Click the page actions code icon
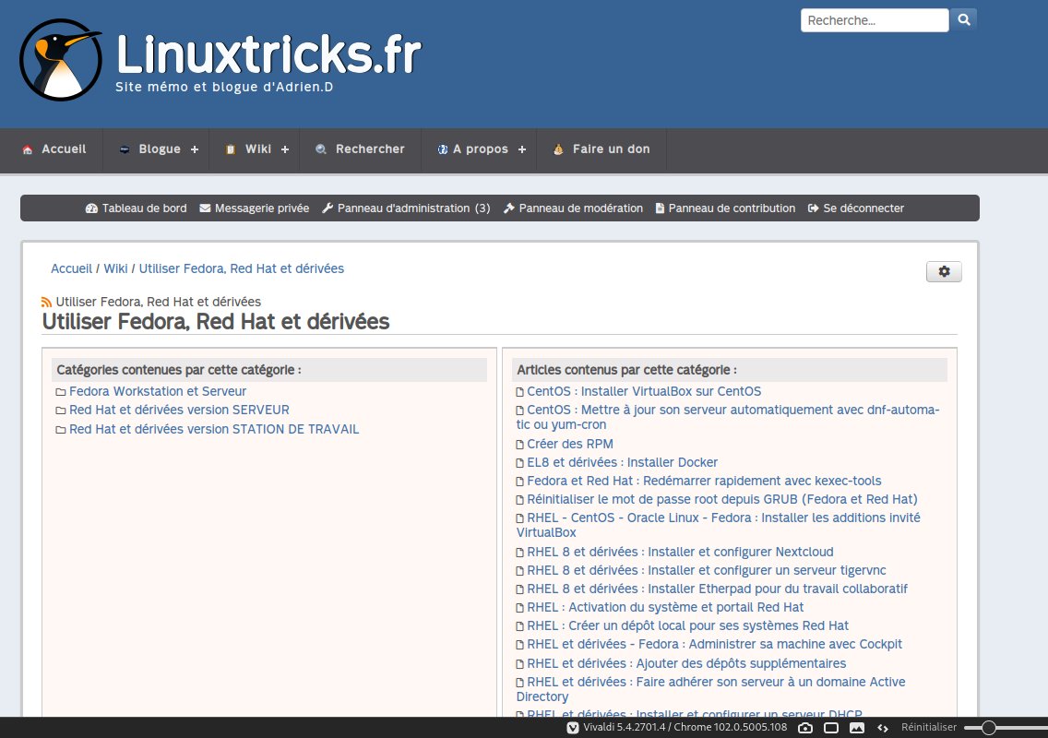The width and height of the screenshot is (1048, 738). point(883,728)
